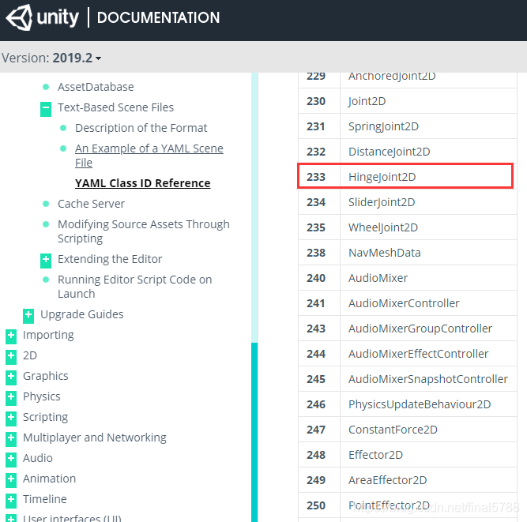Expand the Multiplayer and Networking section
Image resolution: width=527 pixels, height=522 pixels.
(11, 439)
